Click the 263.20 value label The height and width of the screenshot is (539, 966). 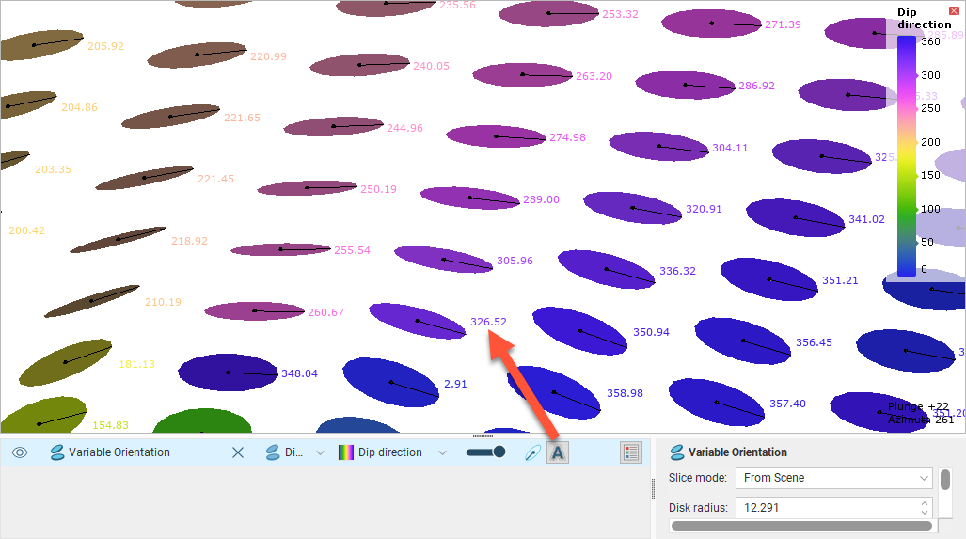click(x=594, y=76)
